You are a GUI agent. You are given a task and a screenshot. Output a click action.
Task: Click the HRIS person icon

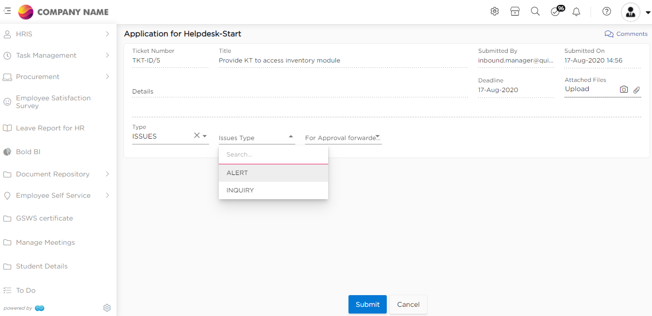tap(7, 34)
